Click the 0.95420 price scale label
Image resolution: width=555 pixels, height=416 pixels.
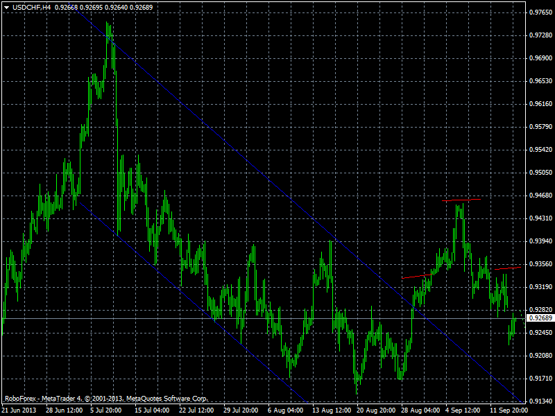pyautogui.click(x=540, y=150)
